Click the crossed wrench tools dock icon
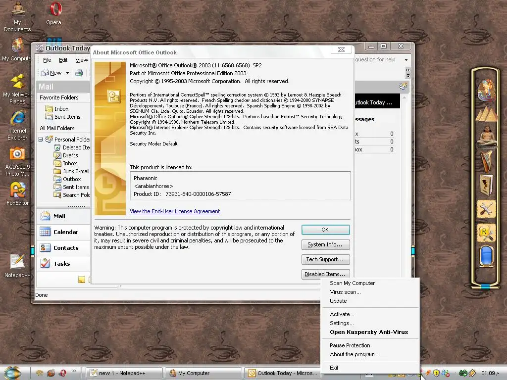The width and height of the screenshot is (507, 380). tap(486, 209)
